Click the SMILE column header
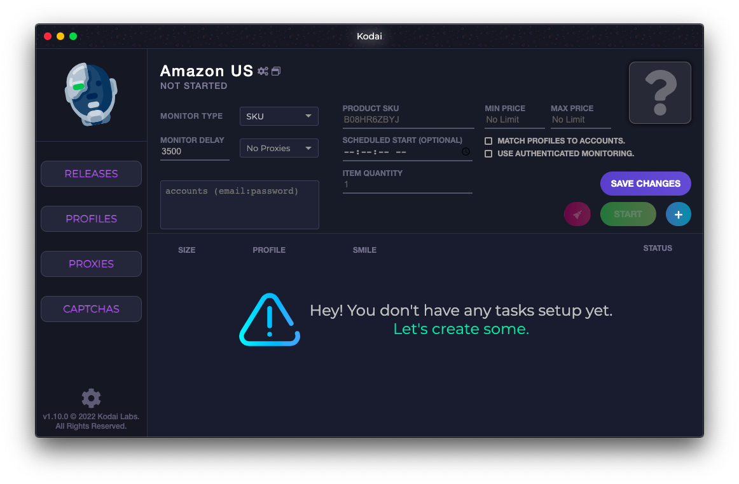739x484 pixels. click(x=365, y=250)
